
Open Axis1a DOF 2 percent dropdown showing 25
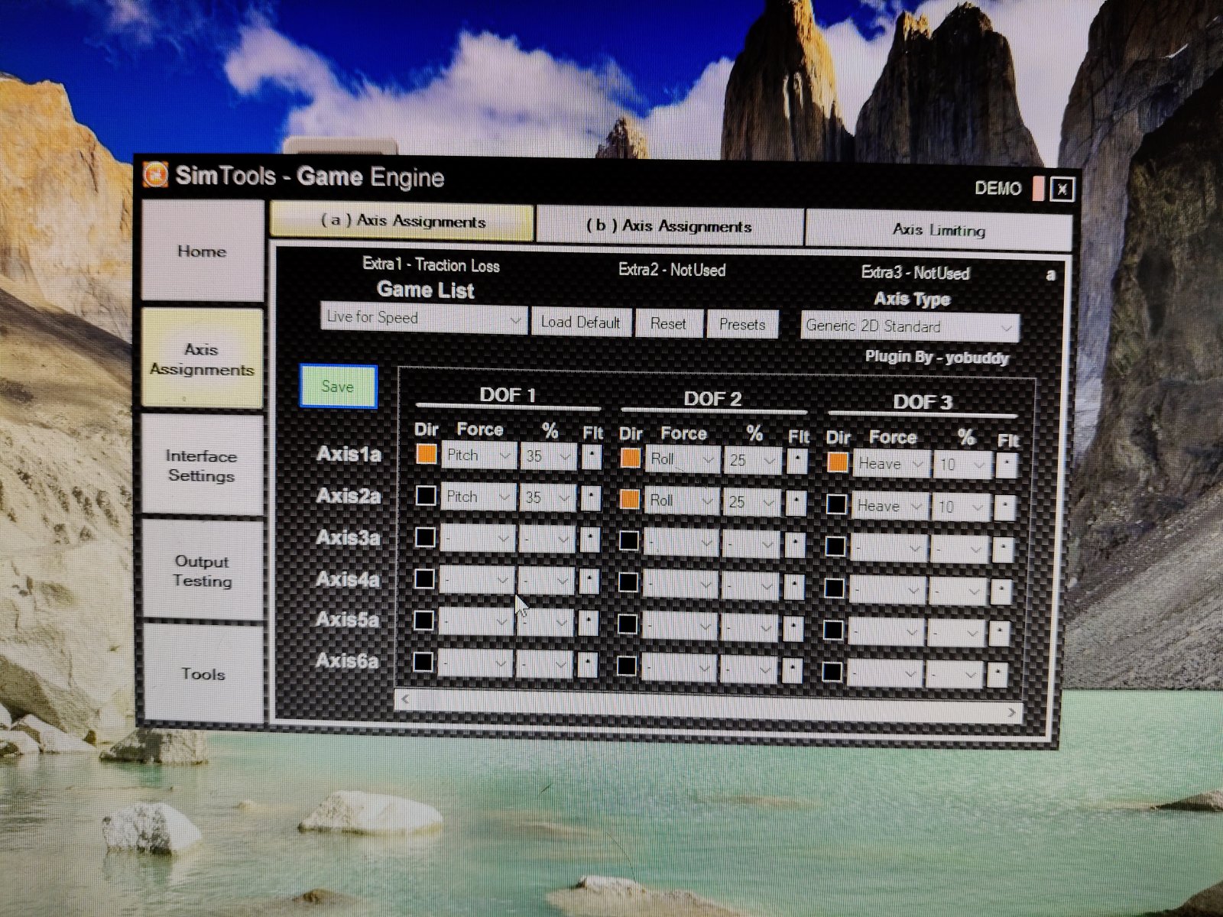click(752, 460)
